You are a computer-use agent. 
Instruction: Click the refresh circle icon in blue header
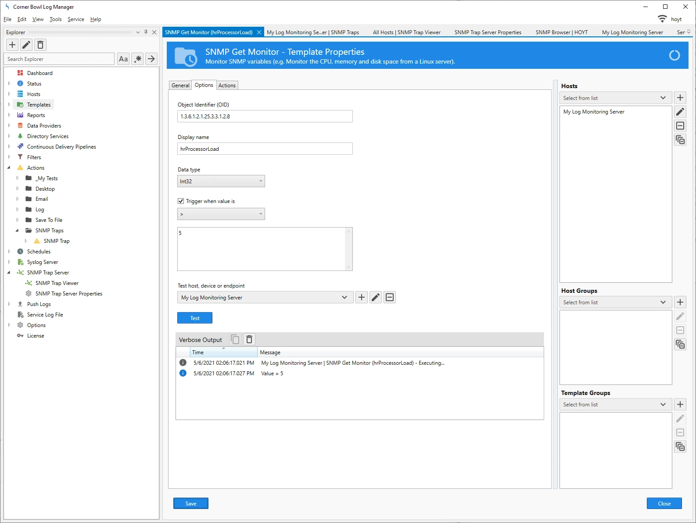[x=674, y=55]
